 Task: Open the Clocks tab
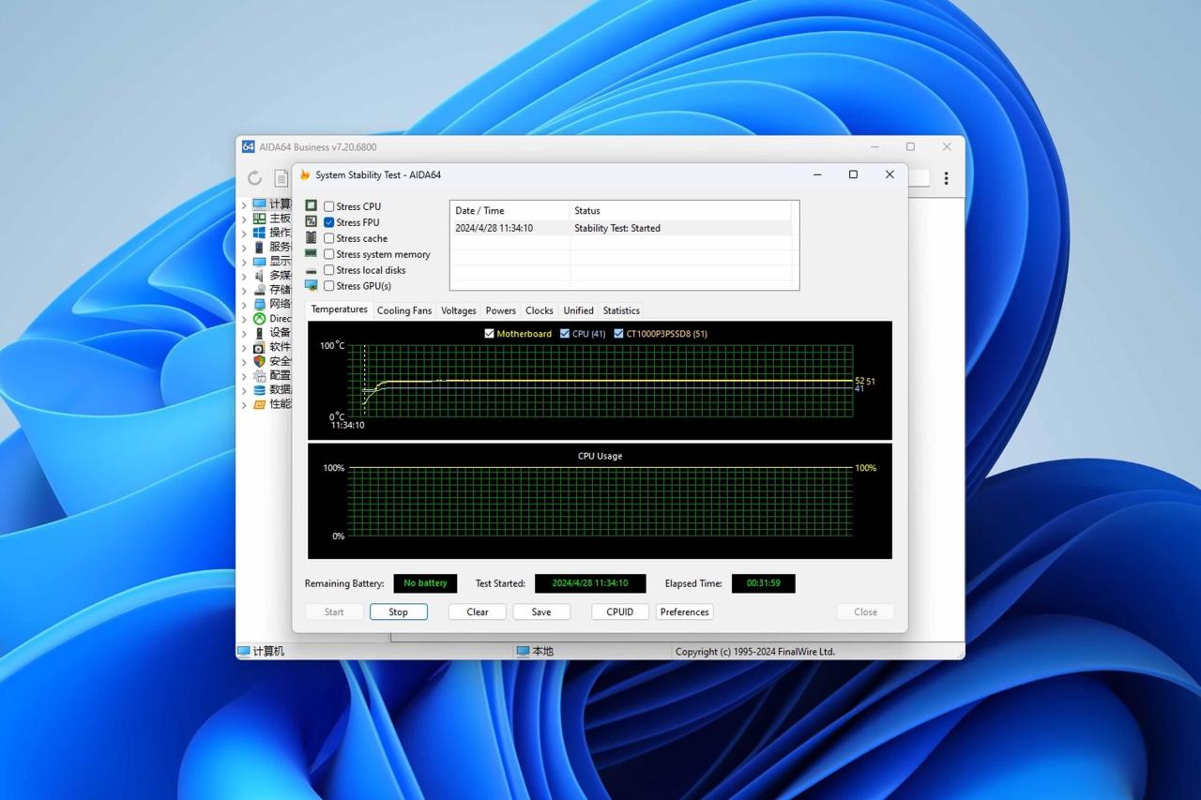pos(540,310)
